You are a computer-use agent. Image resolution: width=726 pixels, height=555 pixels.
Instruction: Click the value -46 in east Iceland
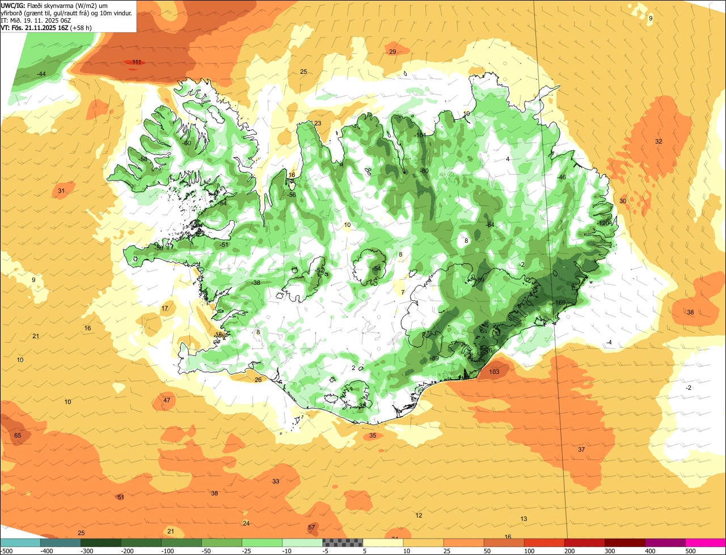[x=562, y=178]
